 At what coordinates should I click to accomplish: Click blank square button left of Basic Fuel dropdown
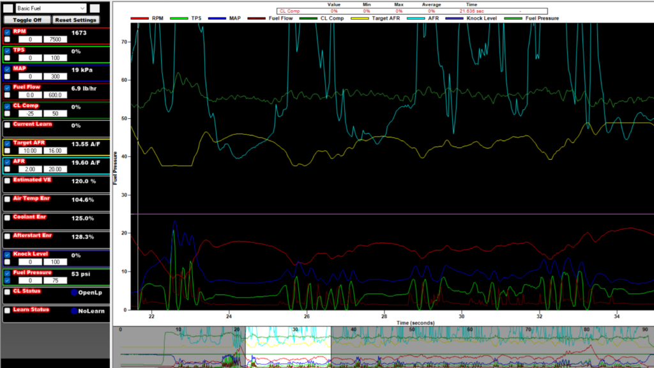(8, 8)
